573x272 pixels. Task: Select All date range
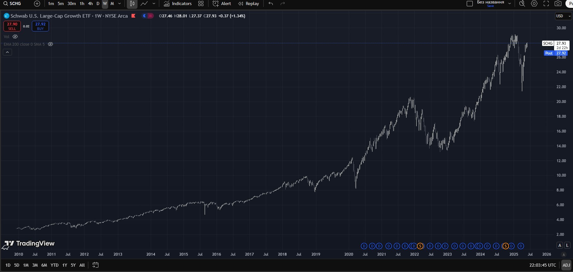point(82,265)
